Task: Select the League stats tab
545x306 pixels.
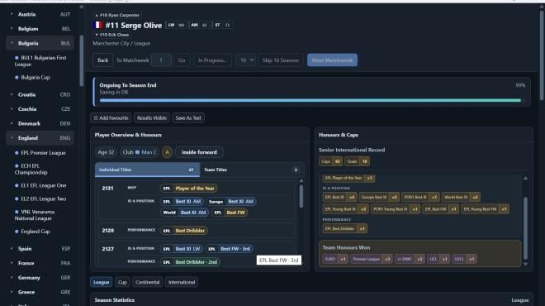Action: click(101, 282)
